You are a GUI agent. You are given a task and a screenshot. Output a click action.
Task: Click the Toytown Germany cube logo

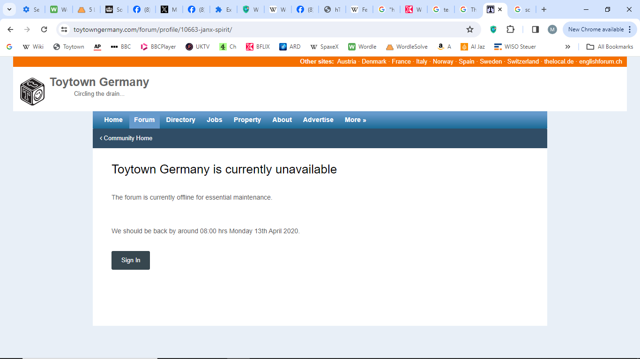pos(32,91)
